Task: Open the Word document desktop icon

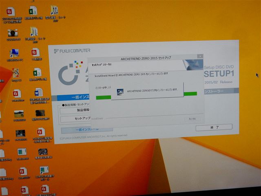Action: pyautogui.click(x=39, y=92)
